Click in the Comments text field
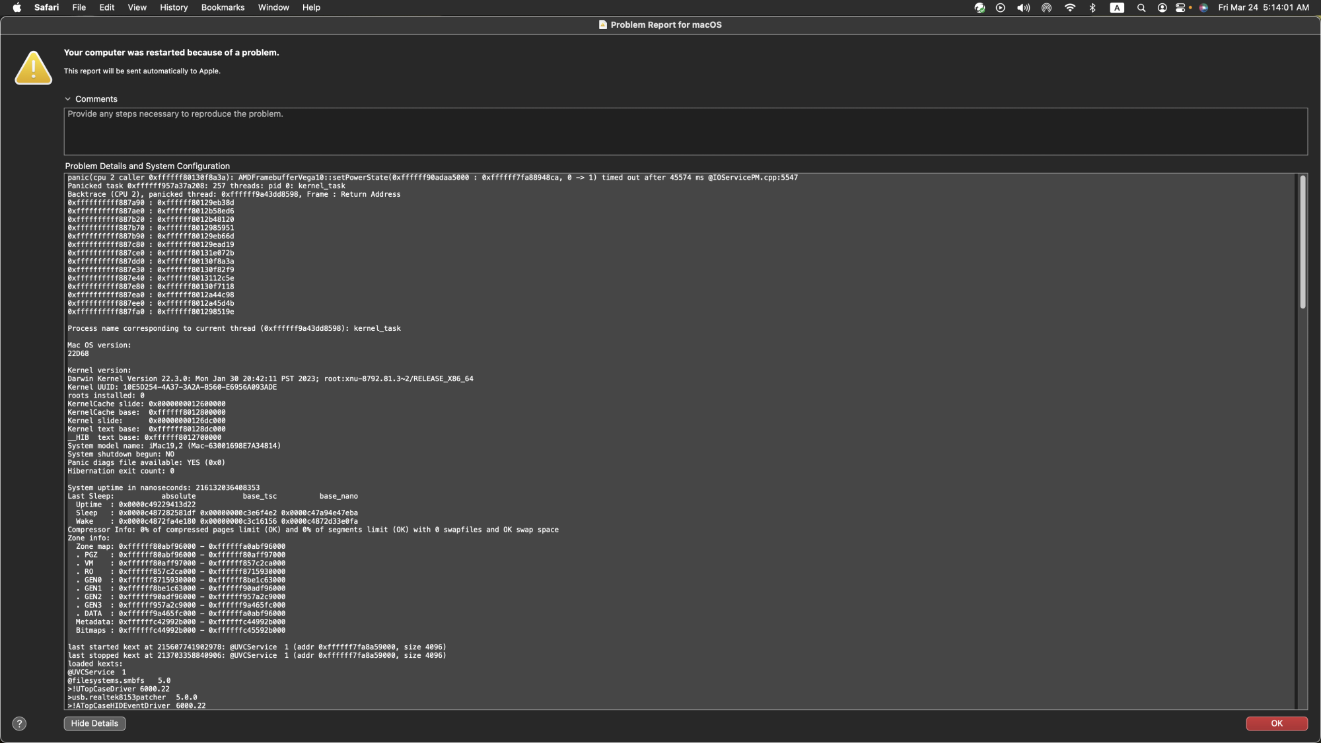Image resolution: width=1321 pixels, height=743 pixels. click(686, 131)
